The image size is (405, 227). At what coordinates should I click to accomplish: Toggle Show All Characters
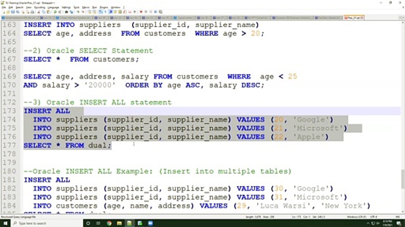pyautogui.click(x=105, y=12)
